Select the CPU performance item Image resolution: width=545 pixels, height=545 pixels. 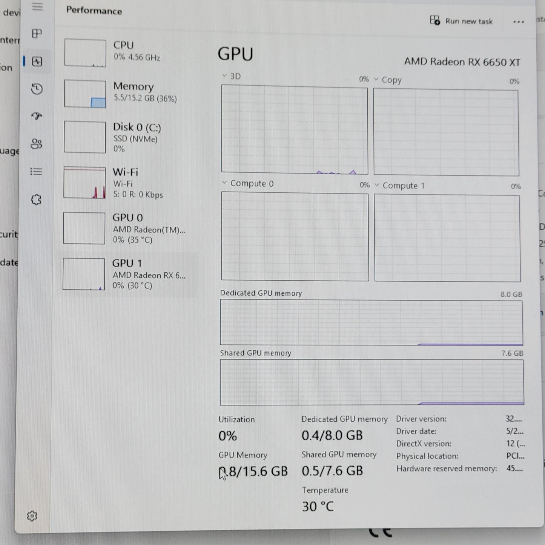coord(126,52)
